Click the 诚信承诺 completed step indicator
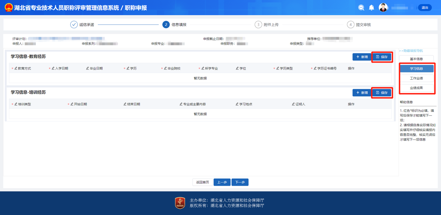This screenshot has width=441, height=215. [x=74, y=24]
